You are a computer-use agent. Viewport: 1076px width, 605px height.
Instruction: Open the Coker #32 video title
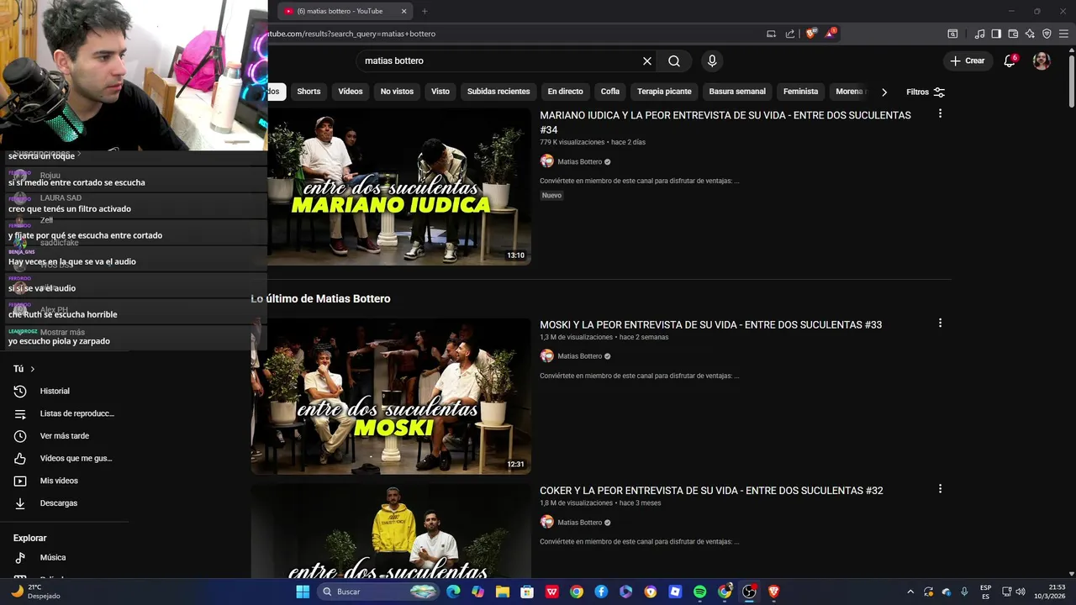tap(711, 491)
